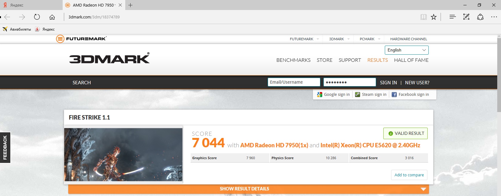
Task: Click the Combined Score value 3 016
Action: pyautogui.click(x=409, y=158)
